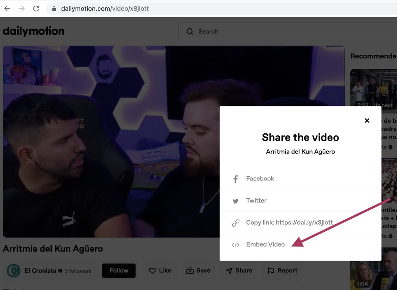Screen dimensions: 397x290
Task: Click the Report label text
Action: [x=288, y=271]
